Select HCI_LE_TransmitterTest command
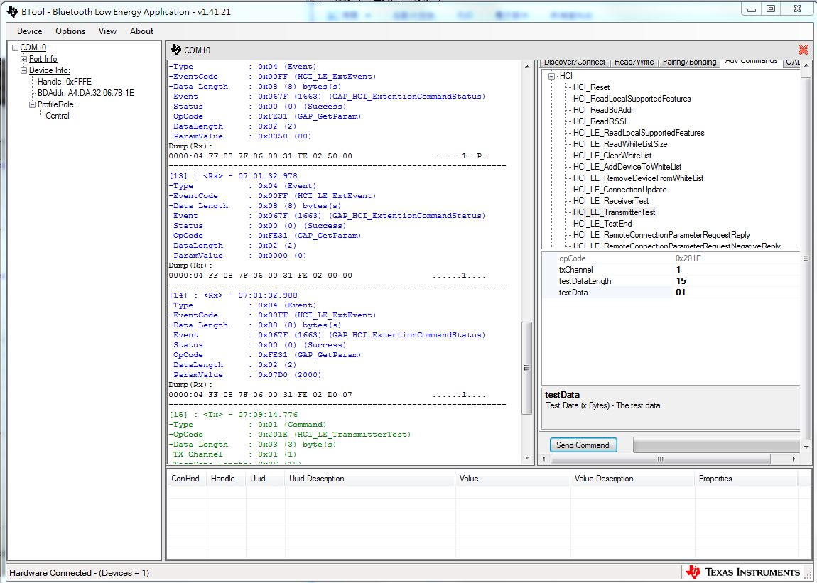Viewport: 817px width, 583px height. tap(615, 212)
